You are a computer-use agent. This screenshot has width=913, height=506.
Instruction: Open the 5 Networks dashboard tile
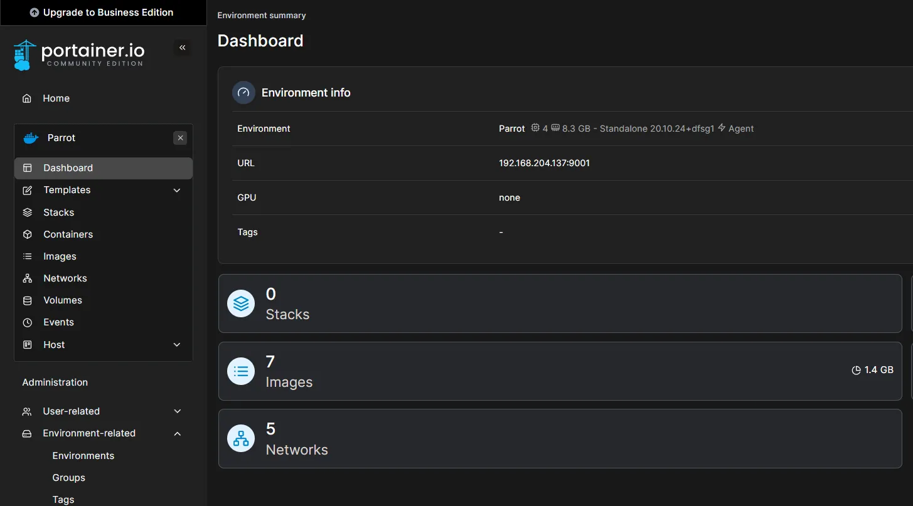click(559, 439)
